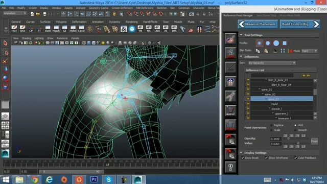
Task: Click the blue cube shelf icon
Action: pos(132,29)
